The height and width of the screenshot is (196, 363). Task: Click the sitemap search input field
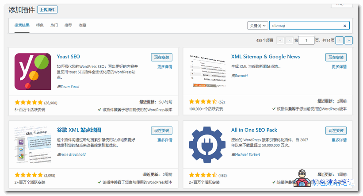(309, 26)
